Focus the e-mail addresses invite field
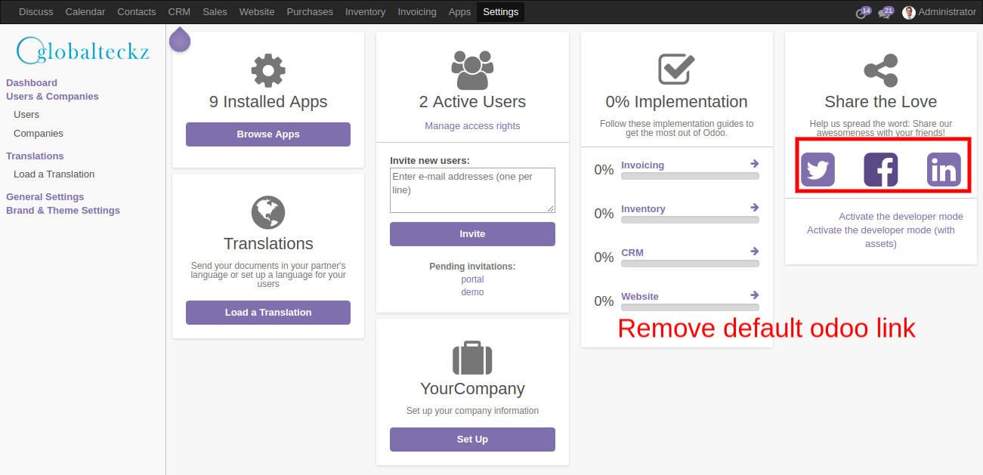Viewport: 983px width, 475px height. click(x=472, y=190)
